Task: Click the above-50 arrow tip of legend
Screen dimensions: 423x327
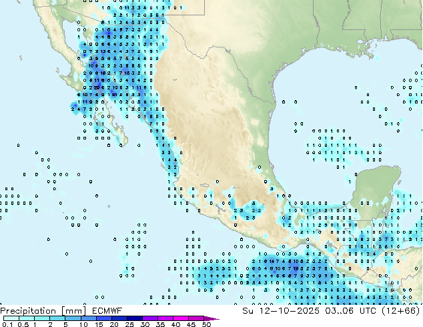Action: [211, 318]
